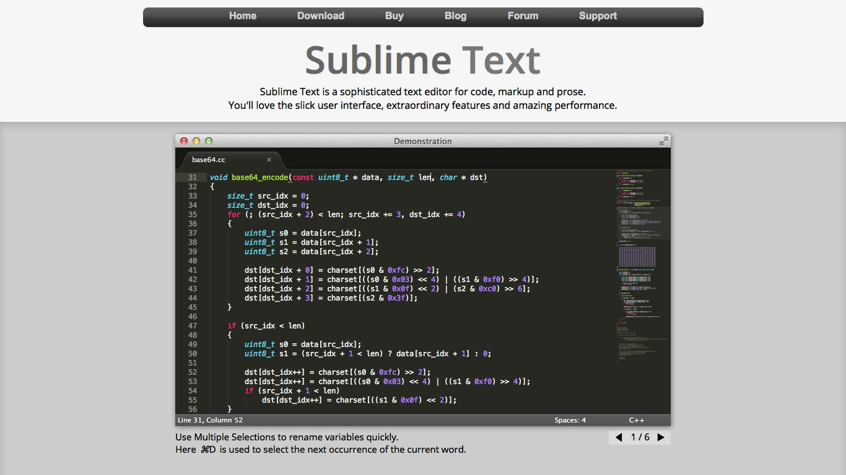846x475 pixels.
Task: Open the Blog page
Action: click(x=455, y=15)
